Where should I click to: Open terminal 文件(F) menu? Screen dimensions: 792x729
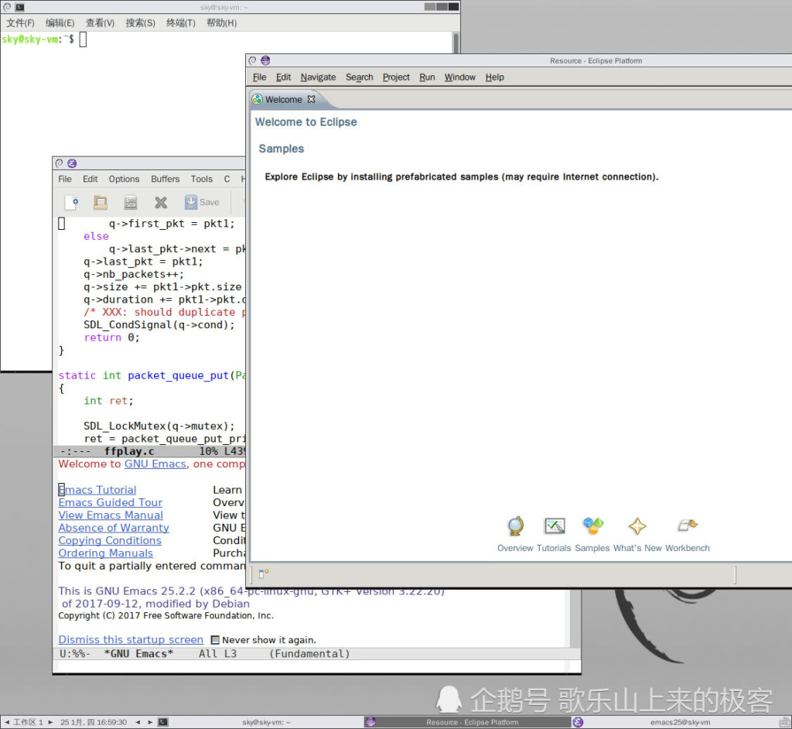pos(20,22)
